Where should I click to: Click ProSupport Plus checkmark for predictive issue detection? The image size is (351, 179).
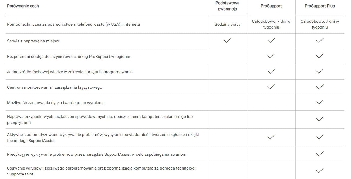pyautogui.click(x=320, y=154)
